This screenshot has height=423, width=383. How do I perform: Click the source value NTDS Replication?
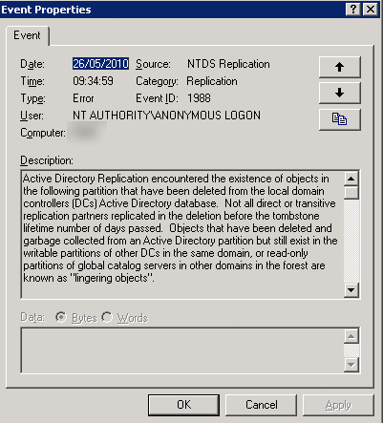click(228, 64)
